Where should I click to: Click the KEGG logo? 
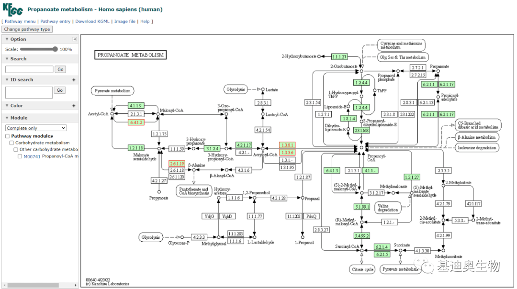coord(12,9)
